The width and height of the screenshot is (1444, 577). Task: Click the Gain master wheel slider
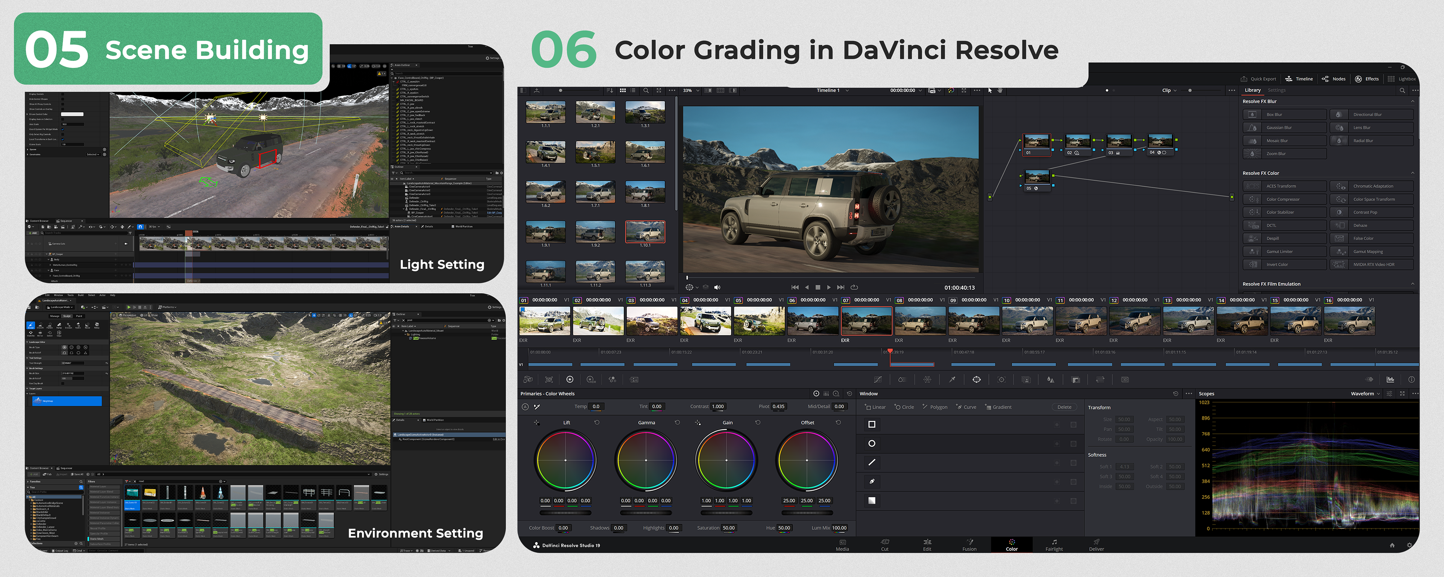coord(727,513)
